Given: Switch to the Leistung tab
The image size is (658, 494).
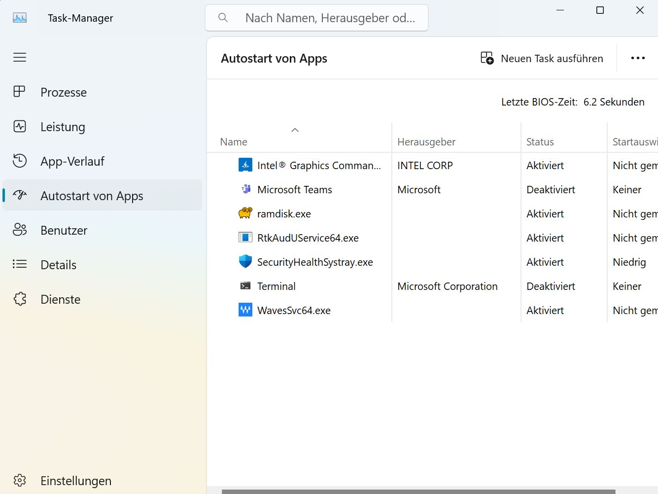Looking at the screenshot, I should coord(63,127).
